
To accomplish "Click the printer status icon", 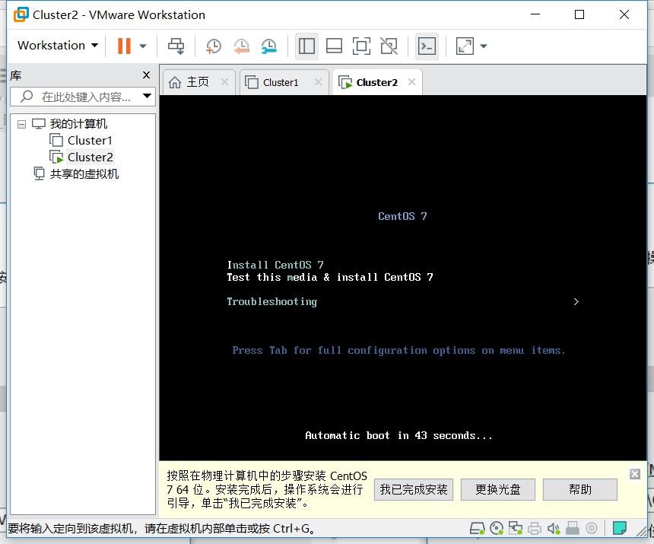I will point(535,529).
